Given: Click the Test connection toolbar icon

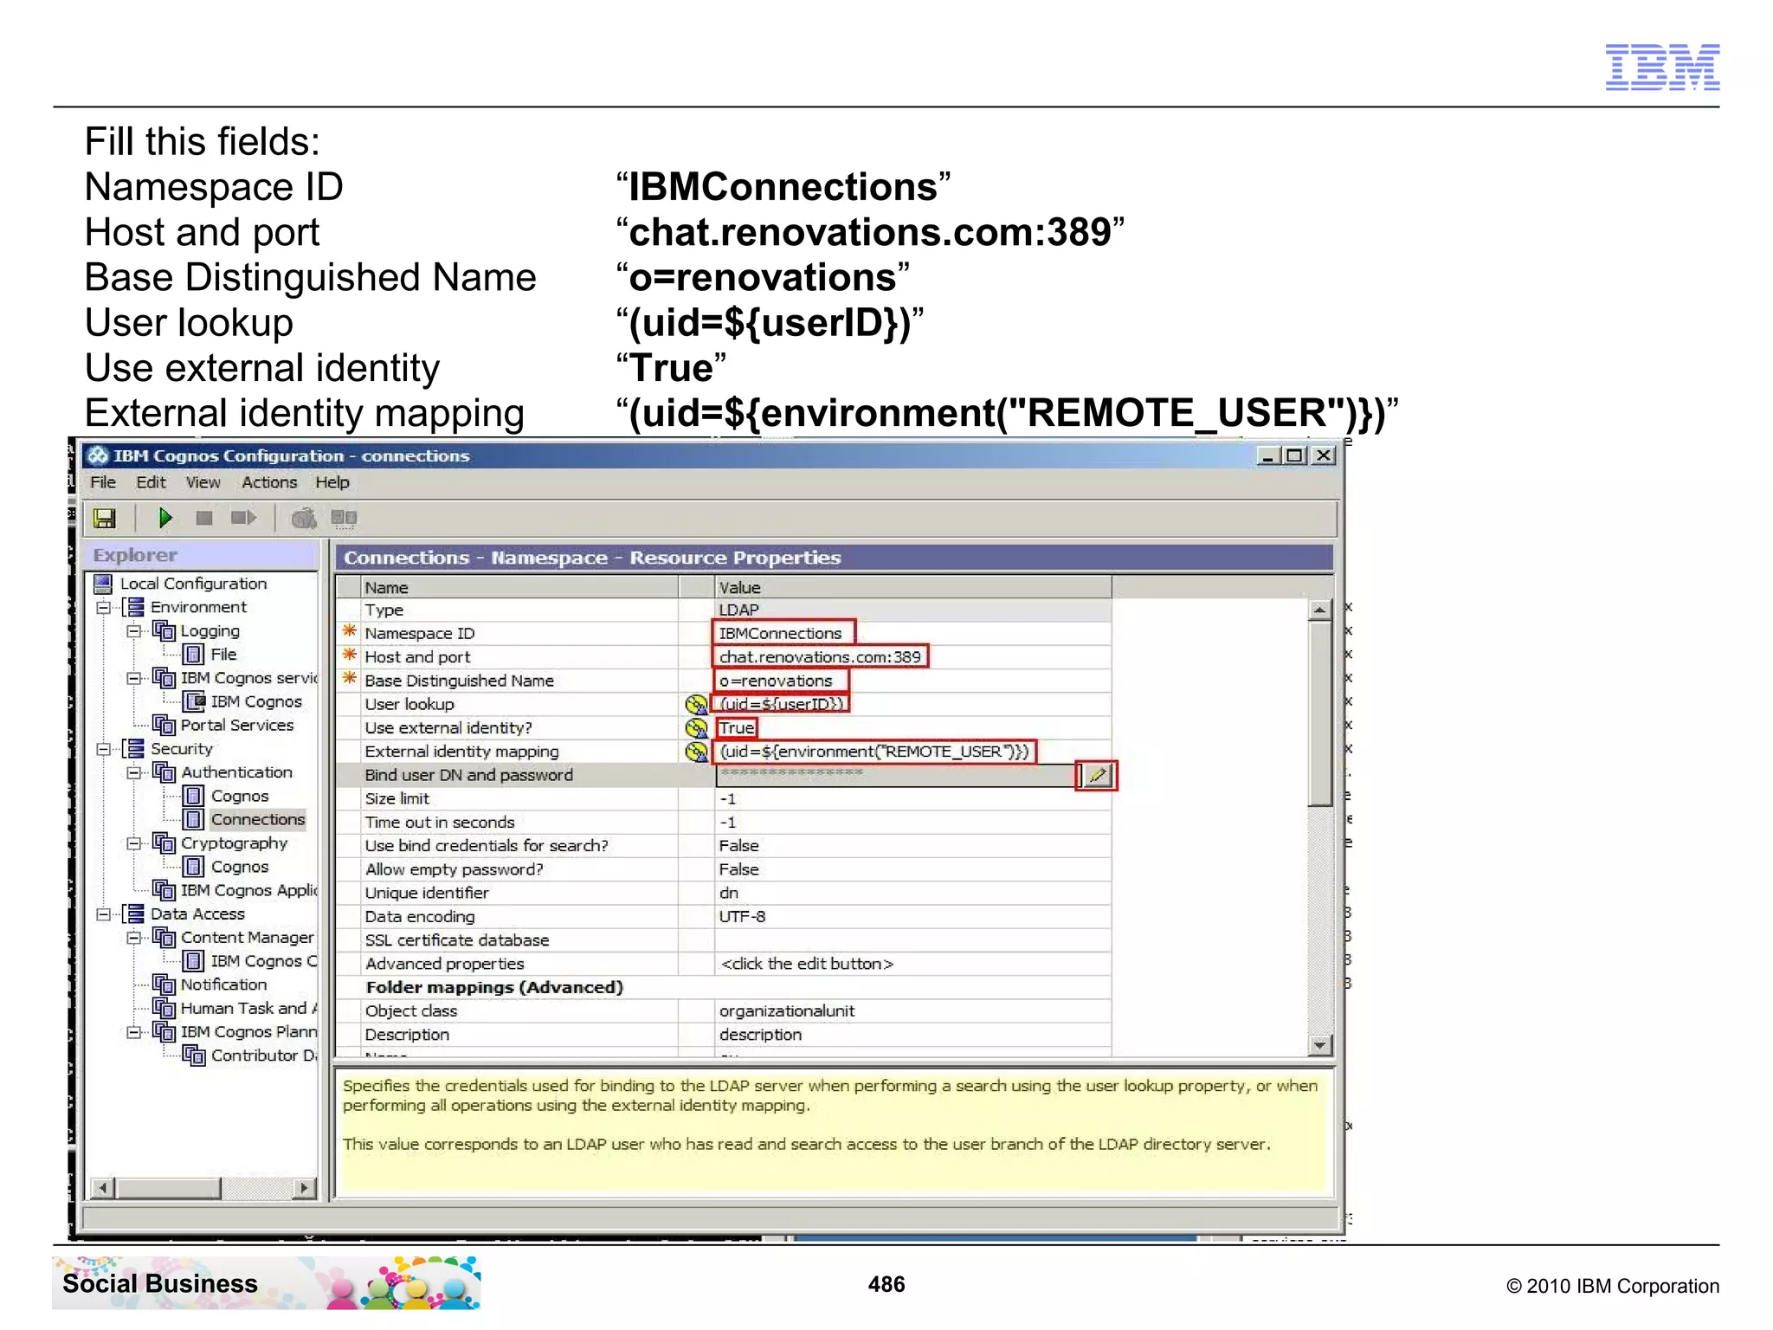Looking at the screenshot, I should click(x=304, y=518).
